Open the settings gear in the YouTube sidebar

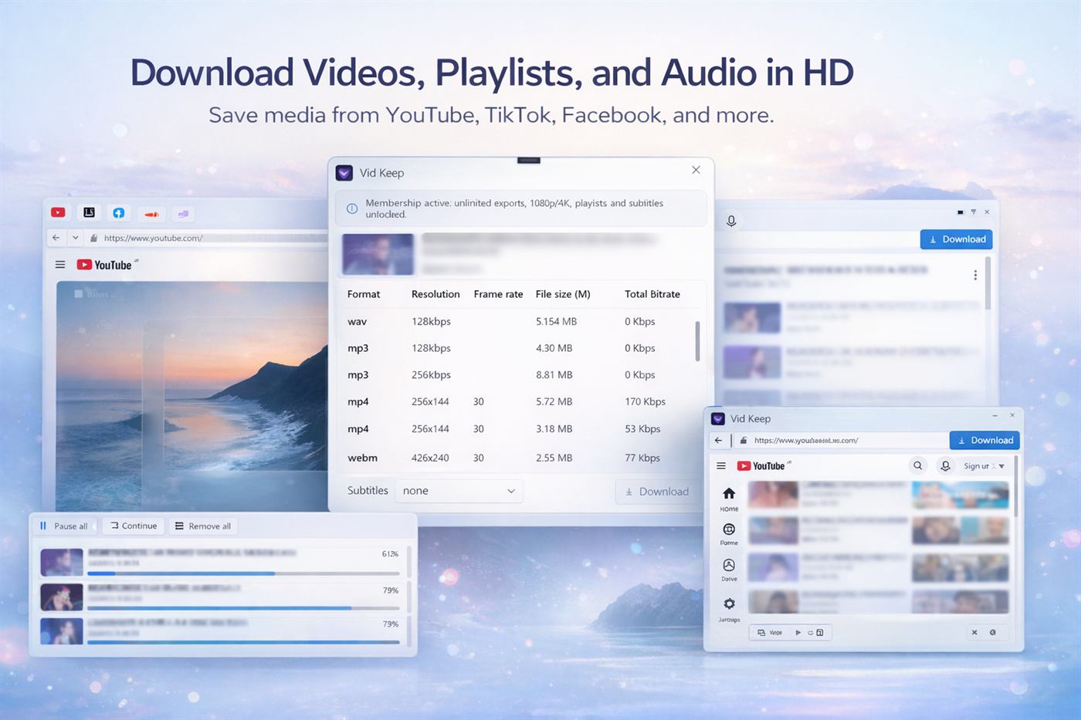[x=728, y=604]
